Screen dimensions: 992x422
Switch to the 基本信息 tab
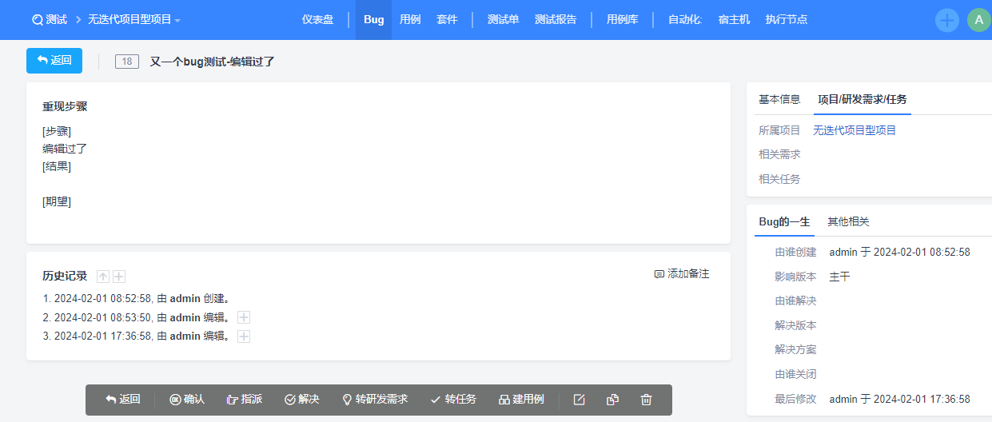pos(779,99)
